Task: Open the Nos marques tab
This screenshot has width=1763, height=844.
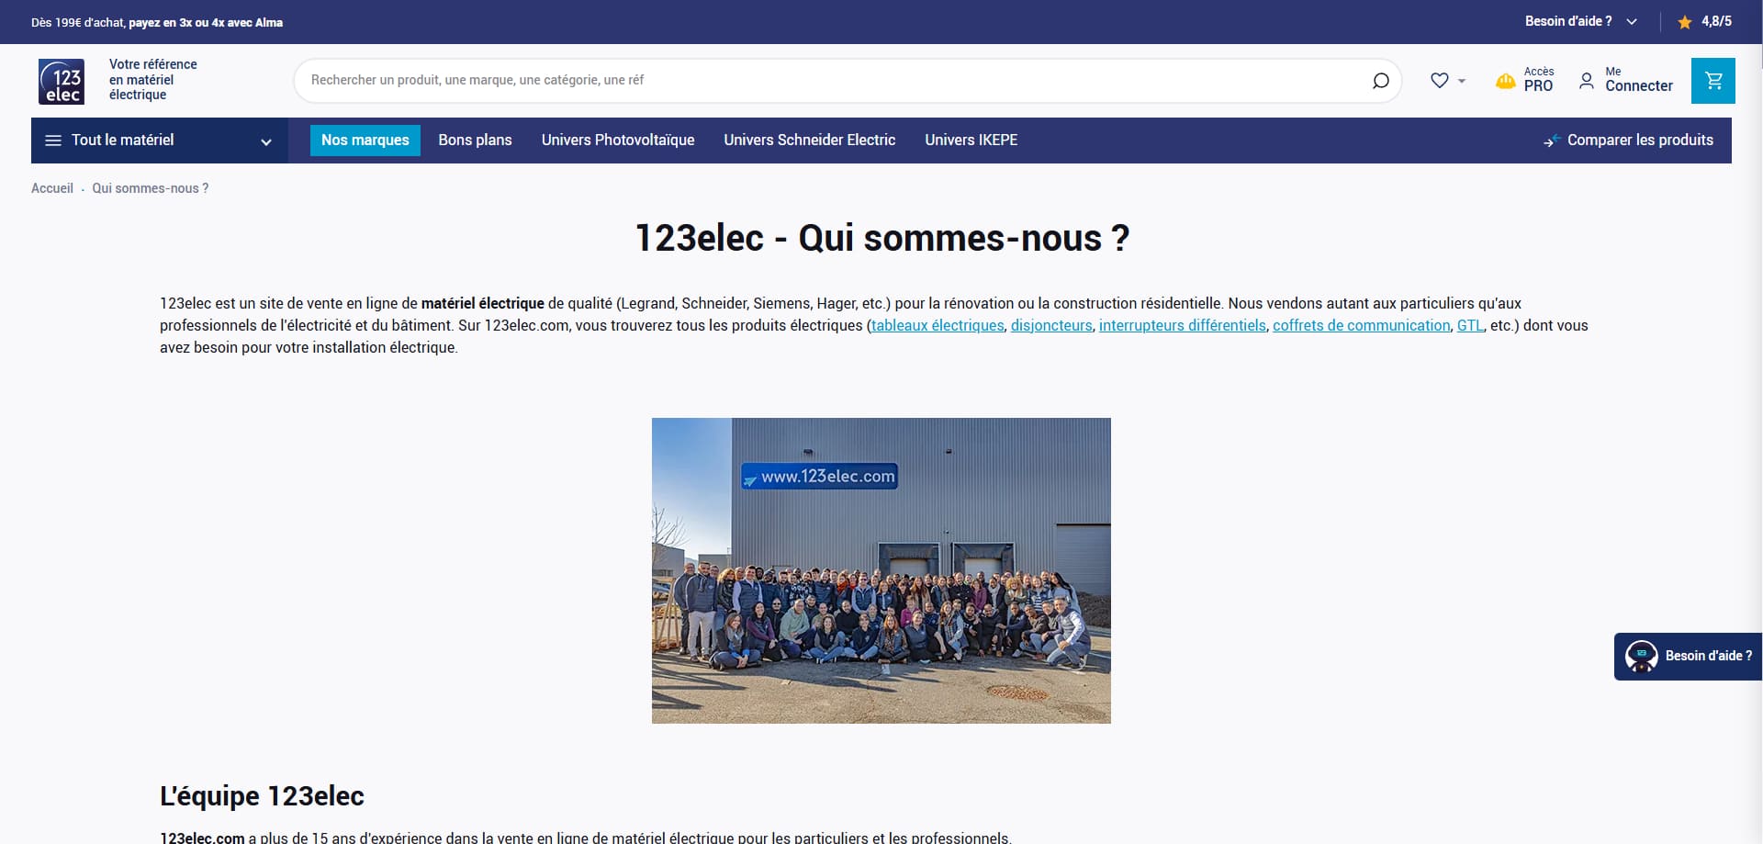Action: click(365, 141)
